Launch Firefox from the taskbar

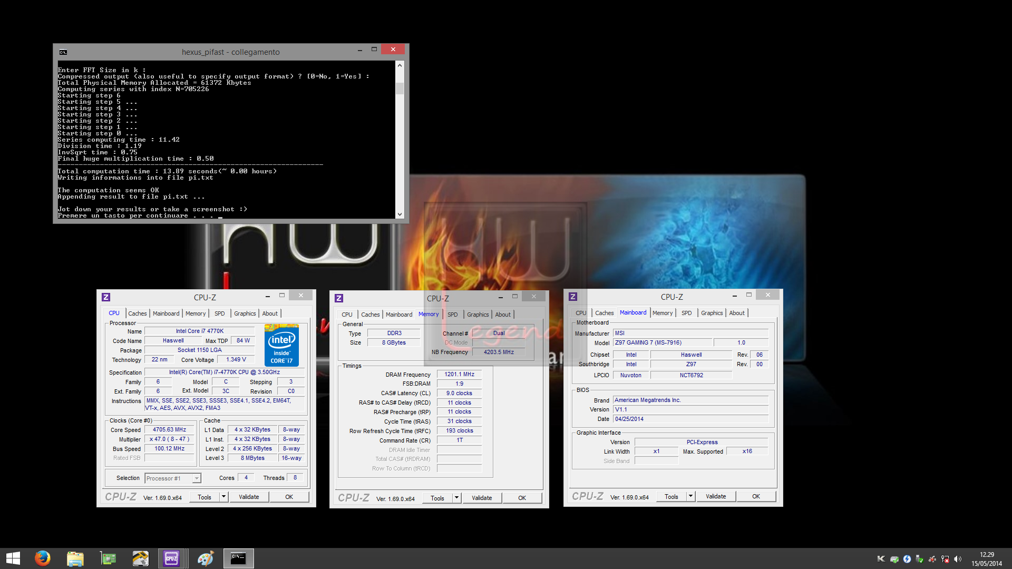pyautogui.click(x=43, y=558)
